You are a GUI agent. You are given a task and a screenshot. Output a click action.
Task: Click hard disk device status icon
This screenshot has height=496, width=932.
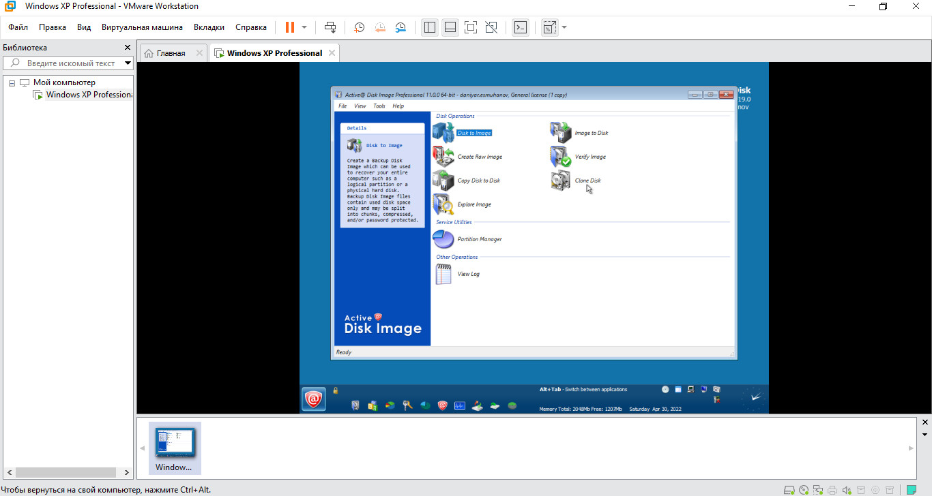[x=789, y=489]
